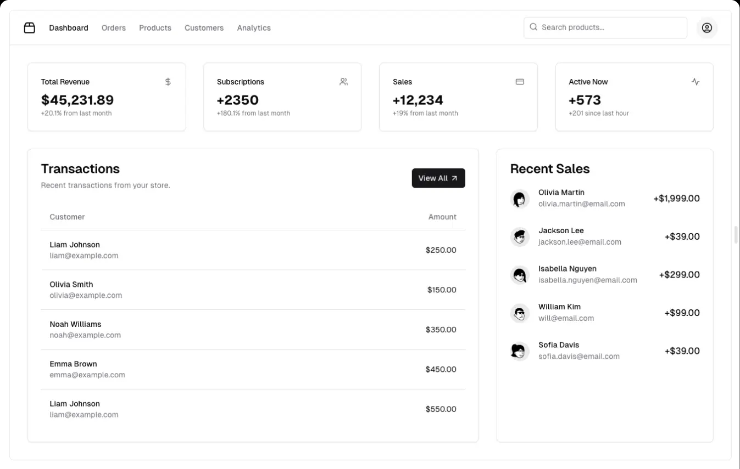Screen dimensions: 740x469
Task: Click Olivia Martin's avatar
Action: [519, 199]
